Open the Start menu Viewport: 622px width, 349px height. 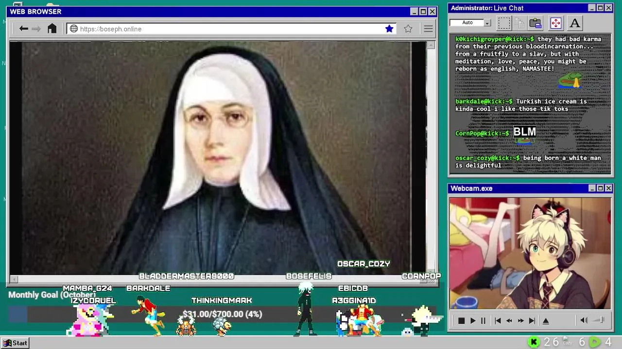coord(15,343)
